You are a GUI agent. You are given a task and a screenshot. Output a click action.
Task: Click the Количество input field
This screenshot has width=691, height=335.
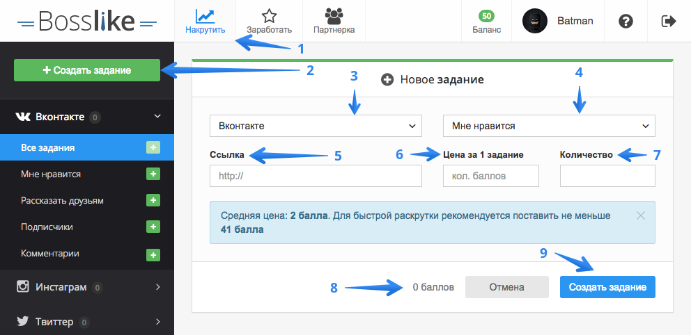pos(607,176)
